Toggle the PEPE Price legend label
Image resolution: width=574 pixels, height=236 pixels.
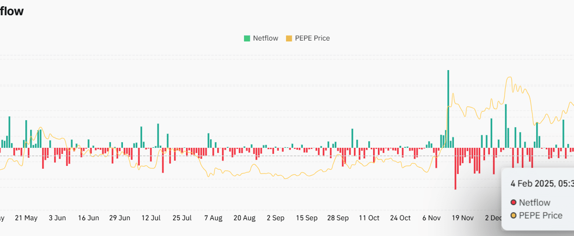[x=312, y=38]
